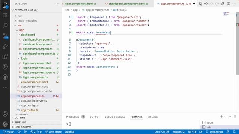Open the Run and Debug view
The image size is (239, 134).
[x=5, y=46]
